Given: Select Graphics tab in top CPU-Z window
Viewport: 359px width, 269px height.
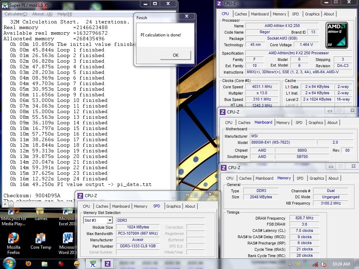Looking at the screenshot, I should (x=312, y=14).
